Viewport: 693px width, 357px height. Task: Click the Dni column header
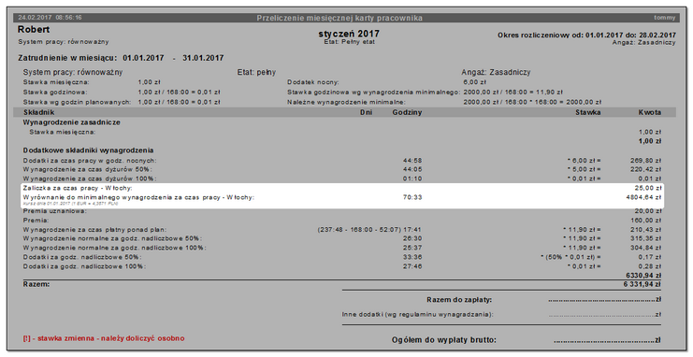[x=366, y=113]
